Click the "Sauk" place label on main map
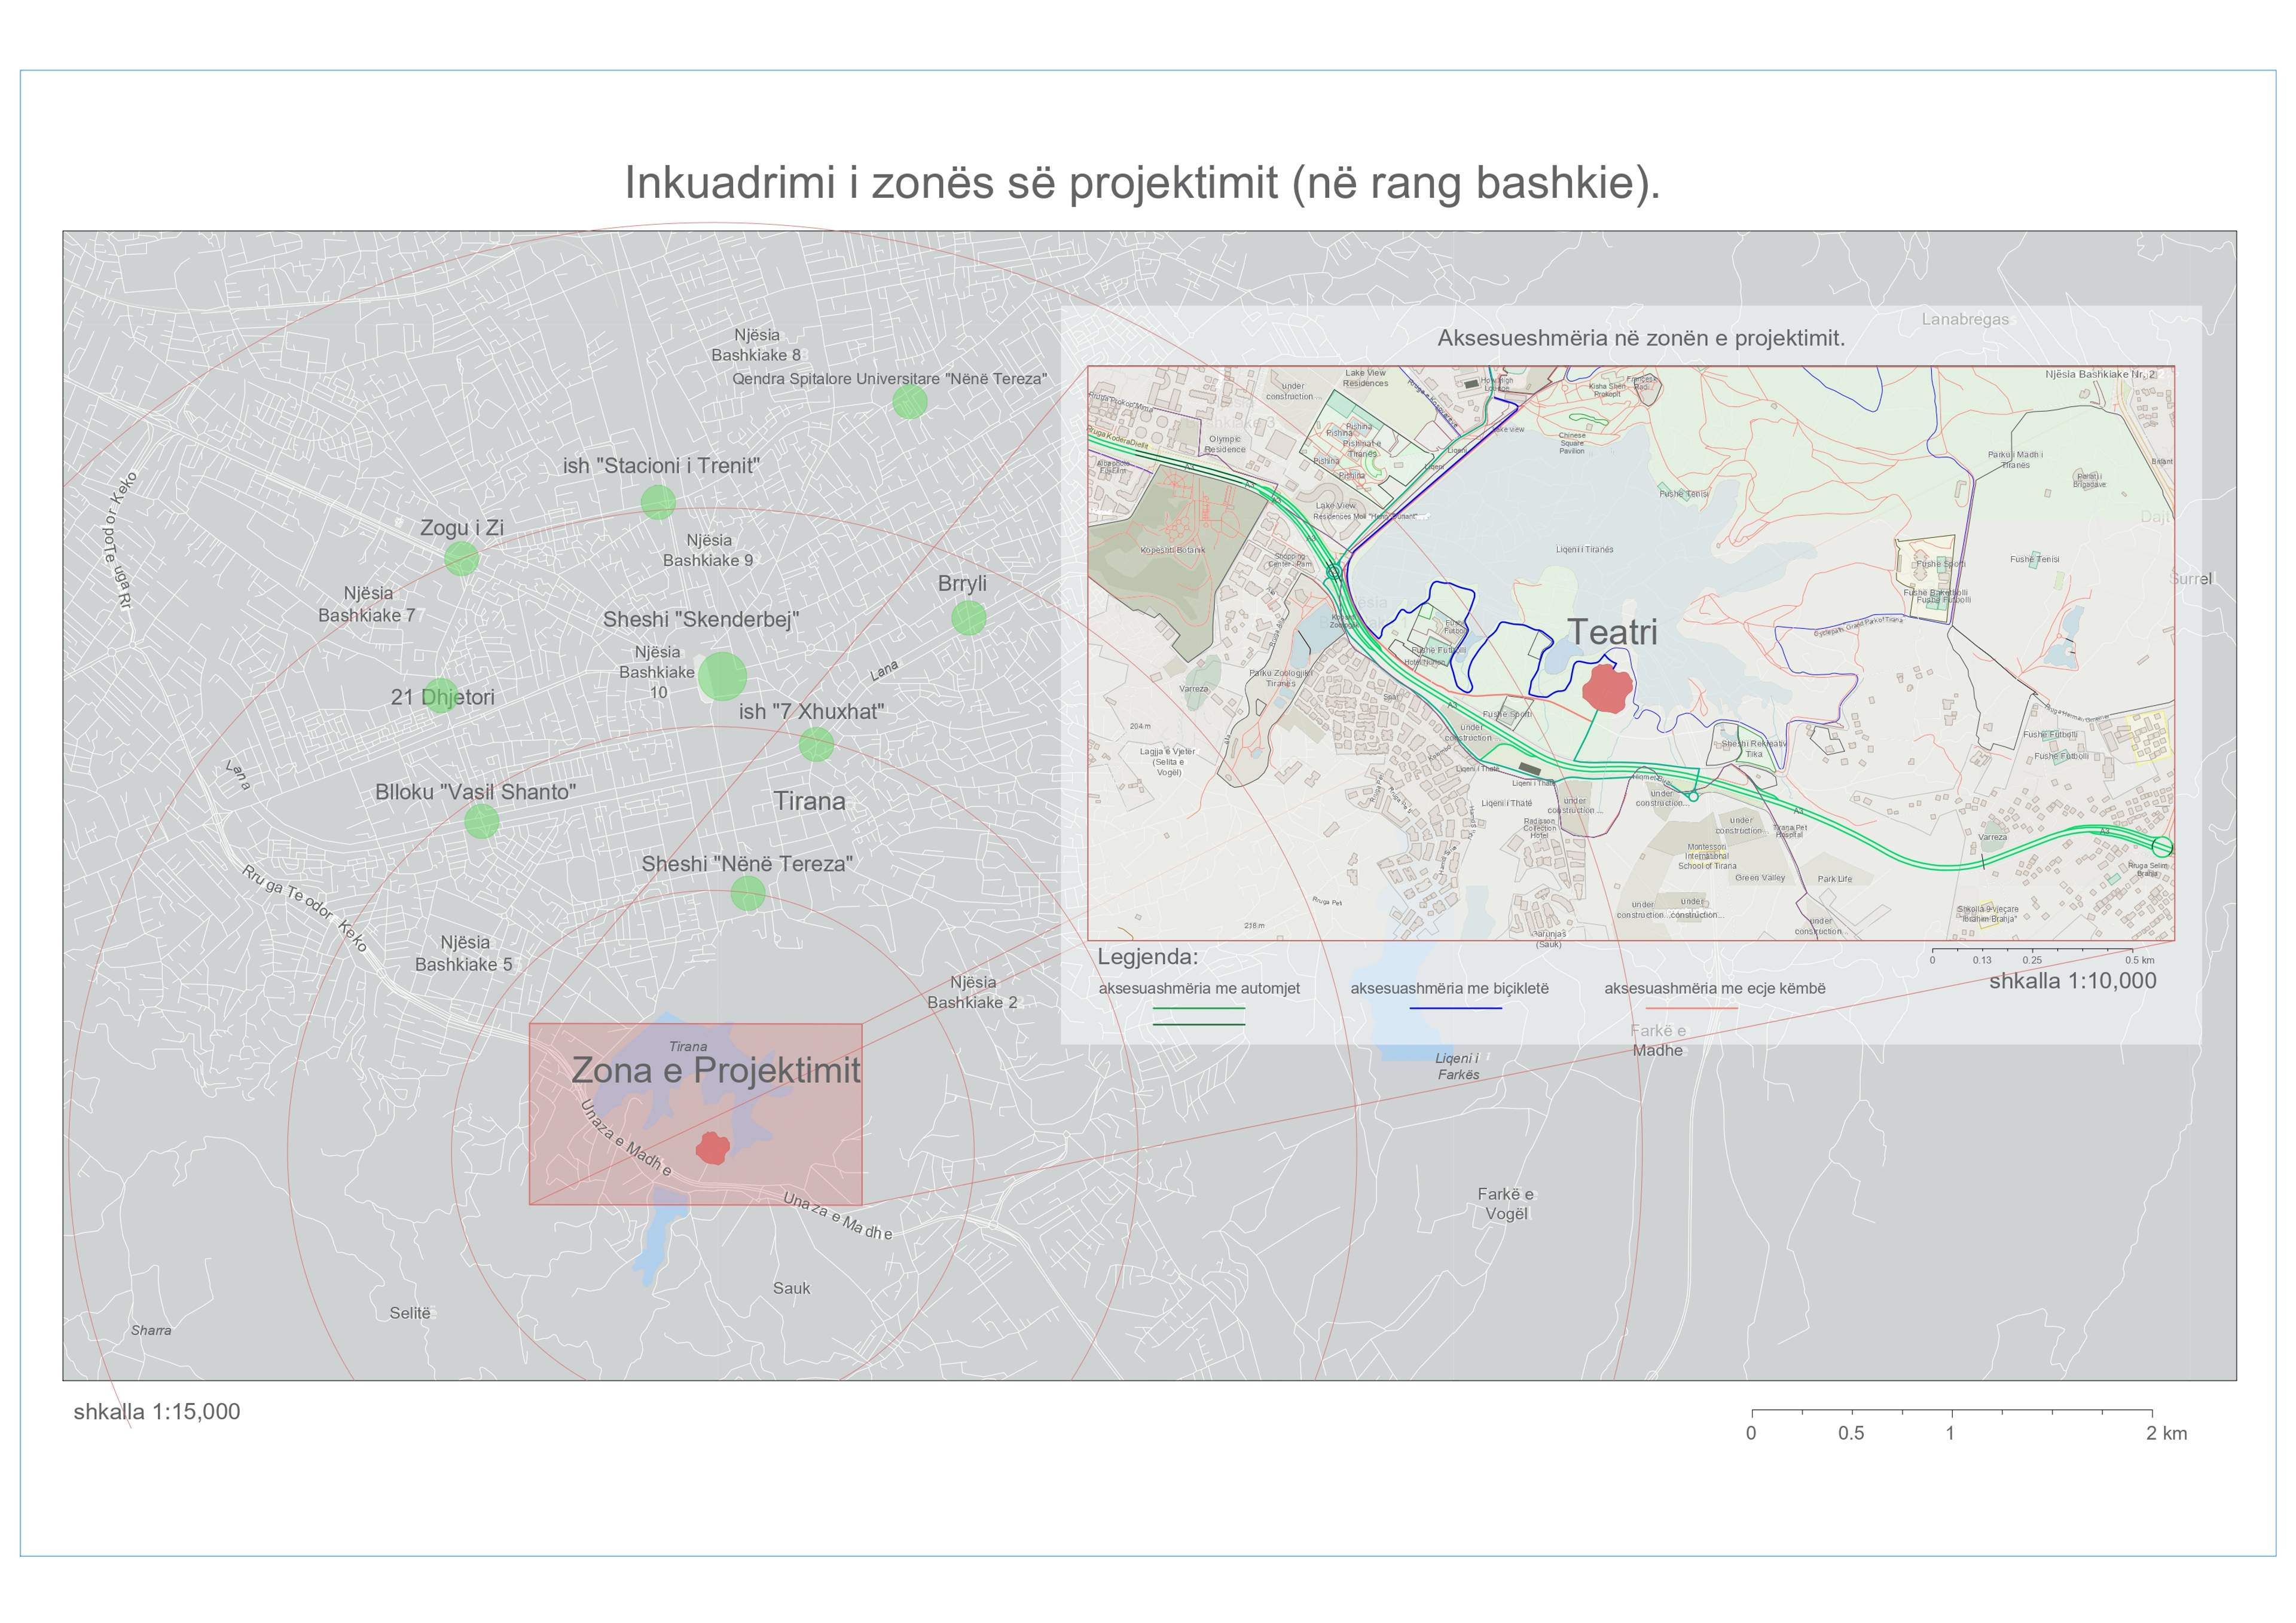The height and width of the screenshot is (1623, 2296). [x=791, y=1288]
